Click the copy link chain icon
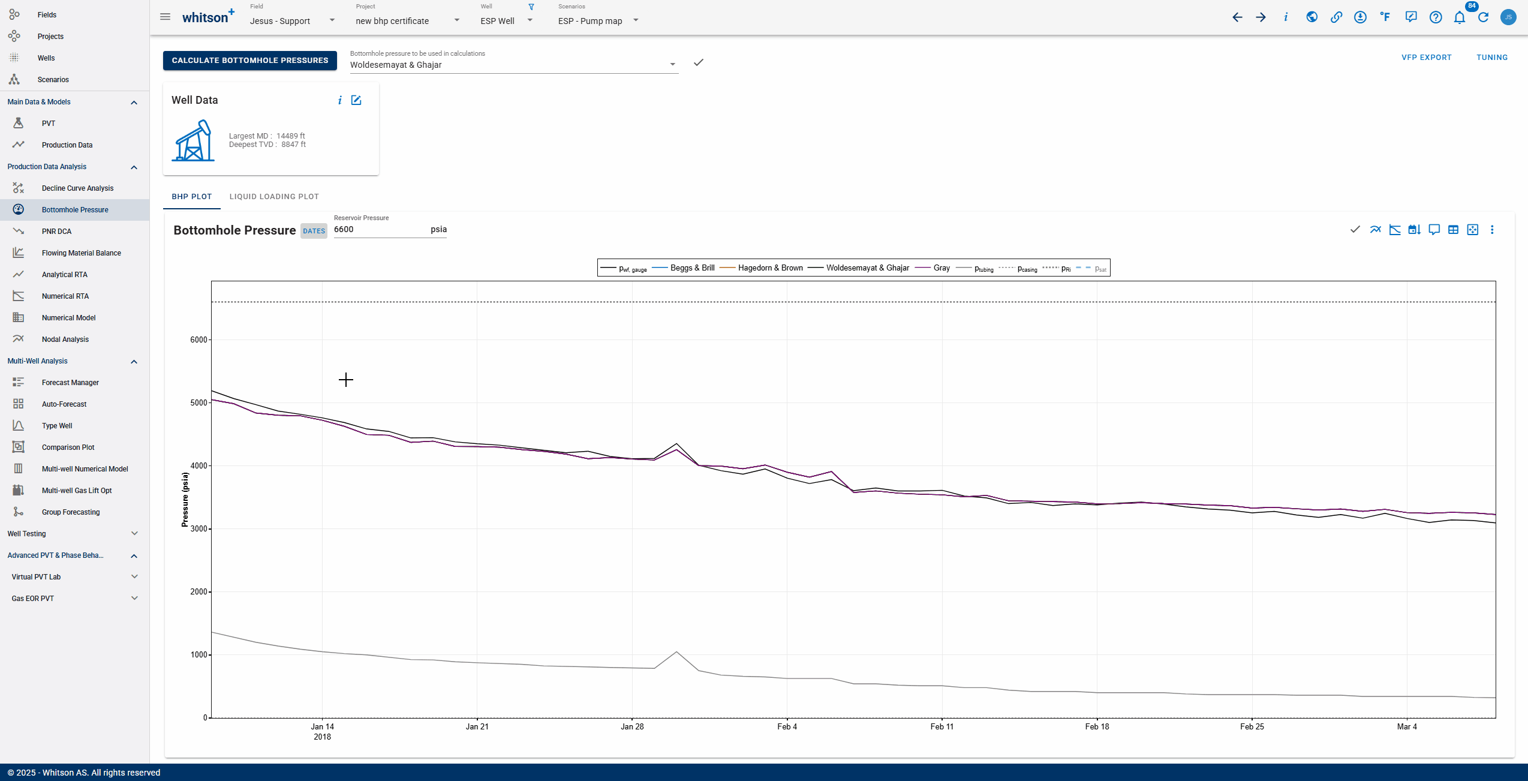 [x=1336, y=17]
